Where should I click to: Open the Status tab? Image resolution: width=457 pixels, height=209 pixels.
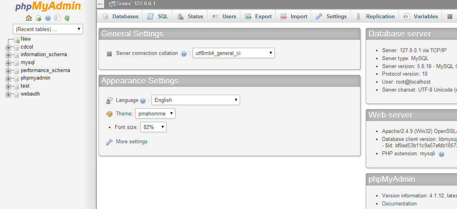tap(190, 17)
